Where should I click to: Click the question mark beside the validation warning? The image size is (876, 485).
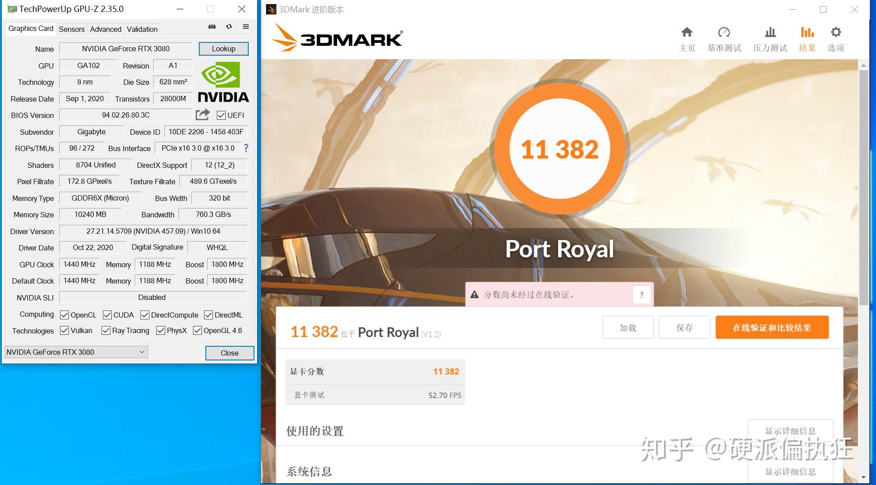(x=641, y=294)
